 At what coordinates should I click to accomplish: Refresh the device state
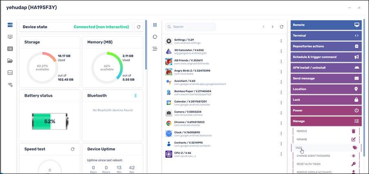(139, 27)
